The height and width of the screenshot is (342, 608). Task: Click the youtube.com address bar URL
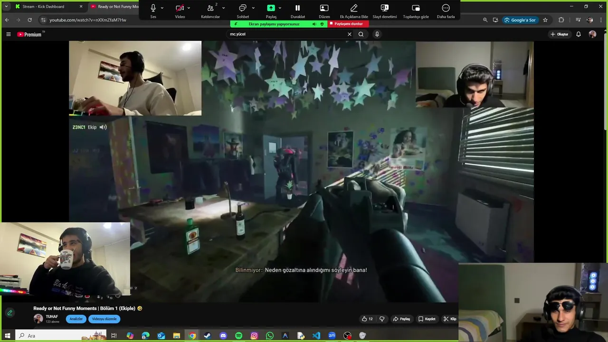tap(88, 20)
